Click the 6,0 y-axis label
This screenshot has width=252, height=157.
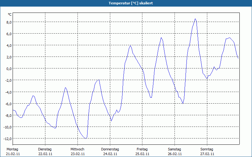[x=9, y=34]
